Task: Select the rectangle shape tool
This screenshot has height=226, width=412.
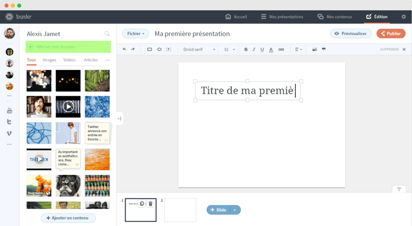Action: click(149, 49)
